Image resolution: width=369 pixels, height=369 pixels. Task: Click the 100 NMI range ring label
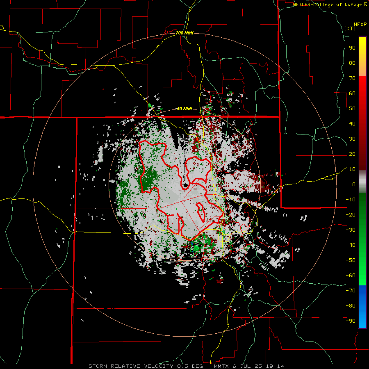184,33
